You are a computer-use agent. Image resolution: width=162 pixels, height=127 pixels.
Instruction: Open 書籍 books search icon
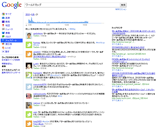tap(3, 33)
